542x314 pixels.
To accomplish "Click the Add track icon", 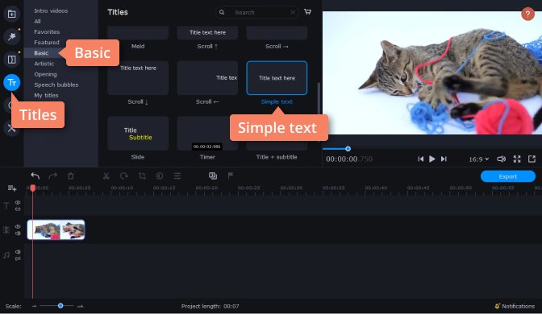I will [x=12, y=188].
